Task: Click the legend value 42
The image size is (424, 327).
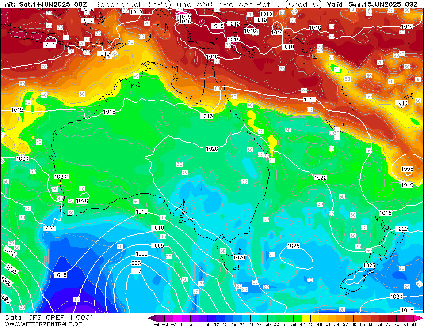Action: pyautogui.click(x=302, y=324)
